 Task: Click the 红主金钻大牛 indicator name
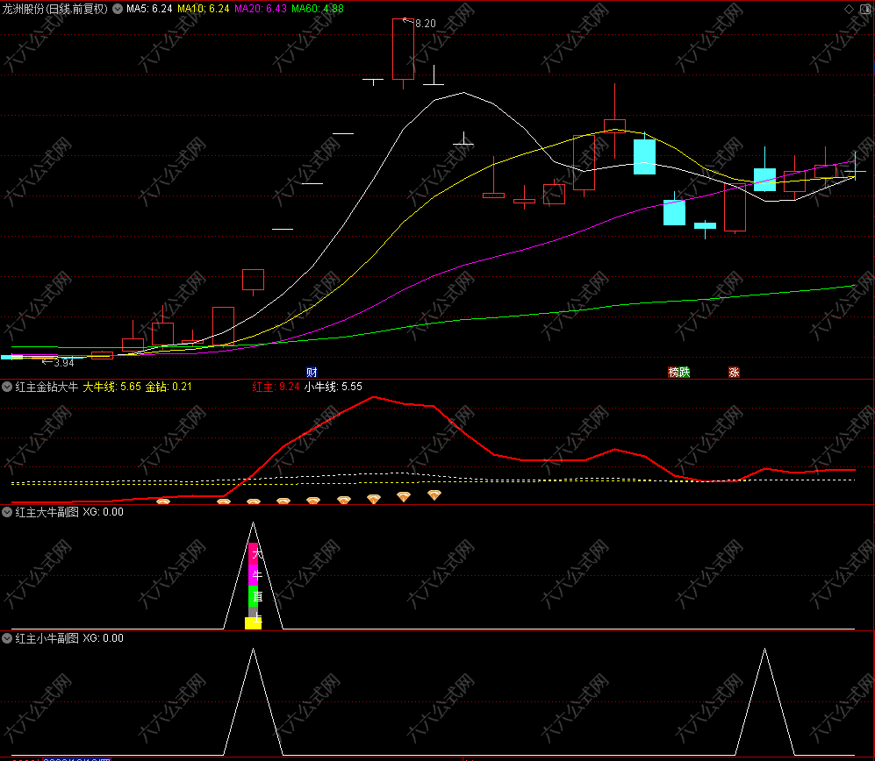[x=47, y=386]
